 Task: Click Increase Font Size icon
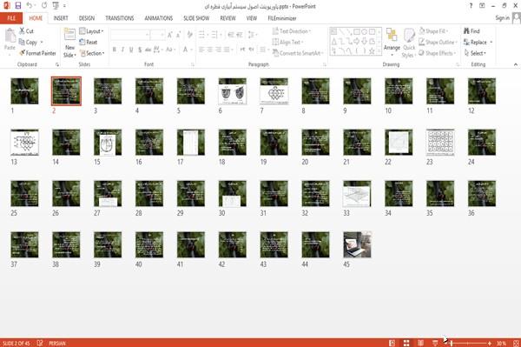coord(170,35)
